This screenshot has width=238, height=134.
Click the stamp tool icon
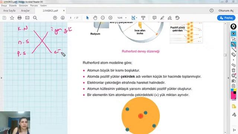pyautogui.click(x=177, y=18)
